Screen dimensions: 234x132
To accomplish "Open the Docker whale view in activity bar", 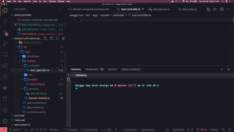I will tap(5, 88).
